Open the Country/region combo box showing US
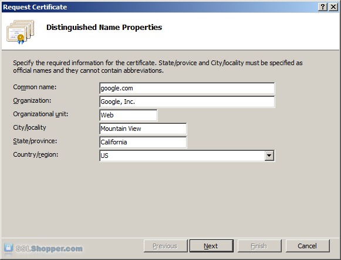This screenshot has width=341, height=260. 187,156
